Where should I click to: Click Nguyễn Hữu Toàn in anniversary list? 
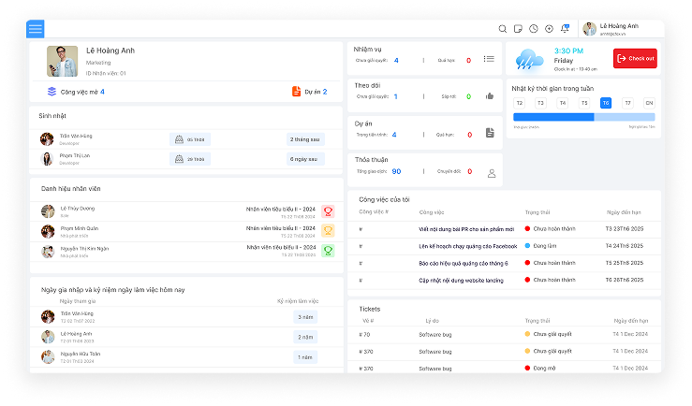click(x=81, y=354)
